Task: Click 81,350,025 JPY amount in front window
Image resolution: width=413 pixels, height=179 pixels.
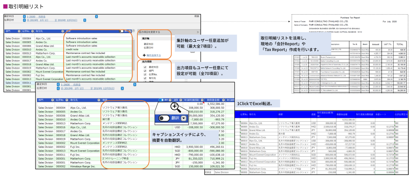Action: pos(193,159)
